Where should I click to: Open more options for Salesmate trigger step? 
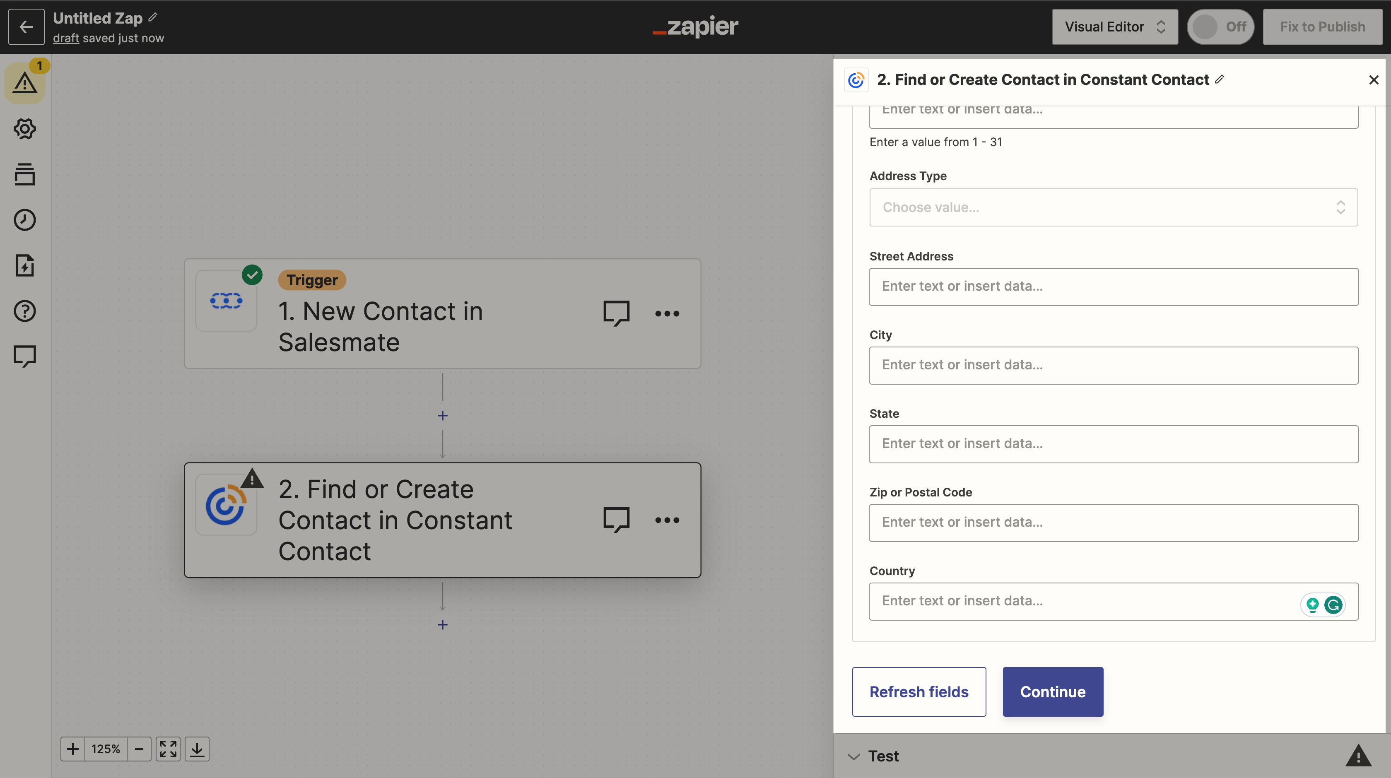[x=667, y=313]
